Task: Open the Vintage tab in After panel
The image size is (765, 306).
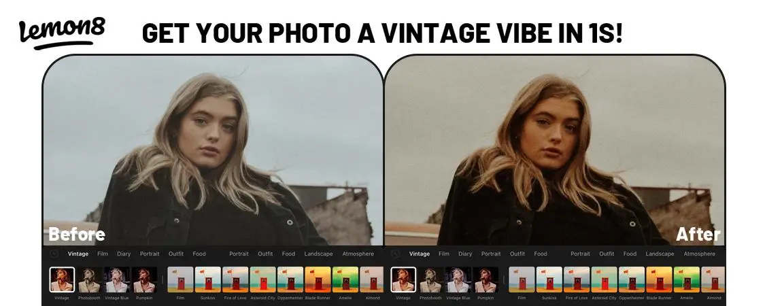Action: [x=420, y=254]
